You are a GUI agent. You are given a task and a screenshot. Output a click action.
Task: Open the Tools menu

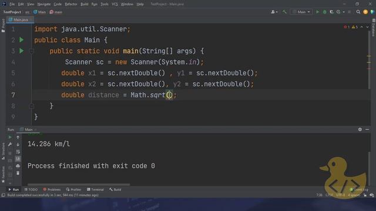click(x=105, y=4)
